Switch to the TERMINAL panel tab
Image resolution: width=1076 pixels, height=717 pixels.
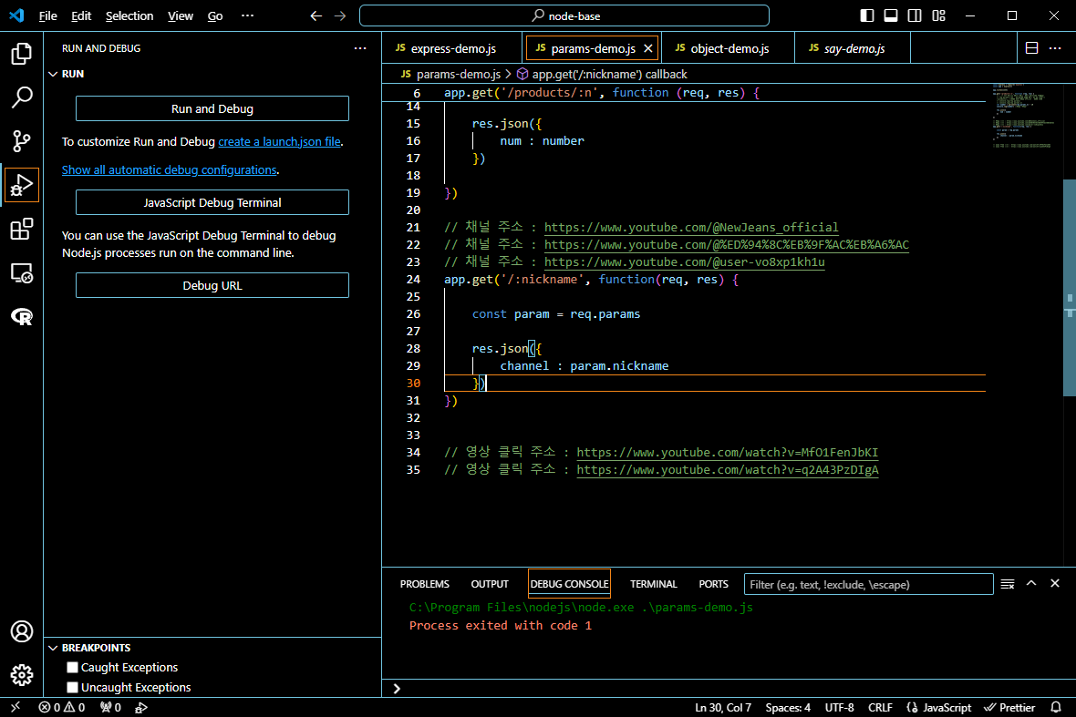[x=653, y=584]
